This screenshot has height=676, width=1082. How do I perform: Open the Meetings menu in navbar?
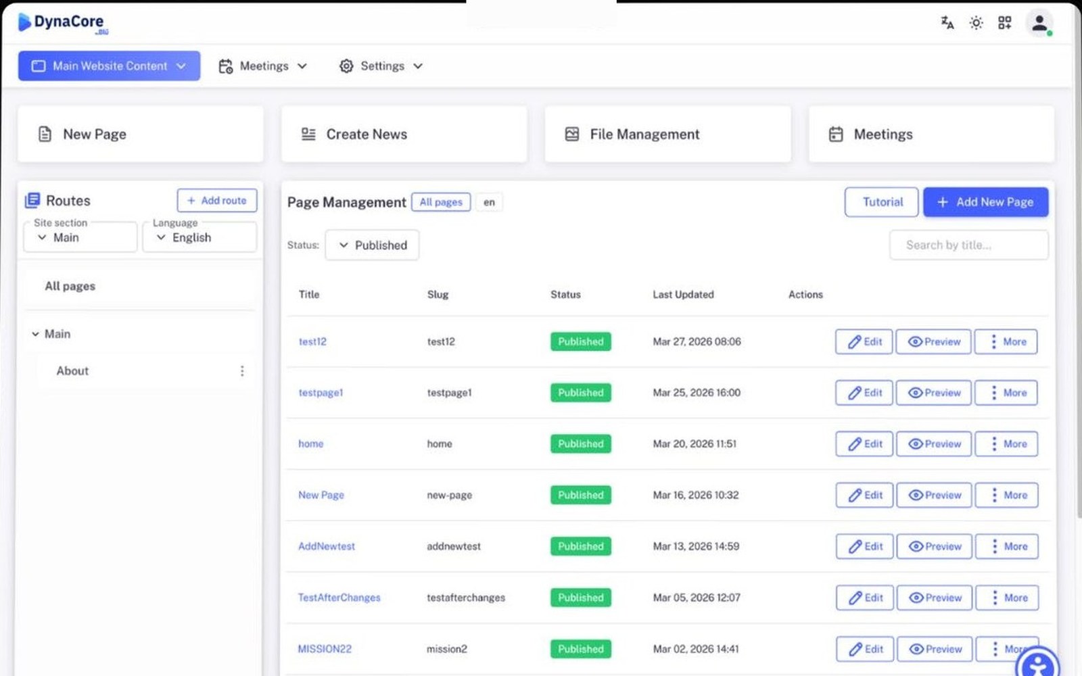[262, 66]
